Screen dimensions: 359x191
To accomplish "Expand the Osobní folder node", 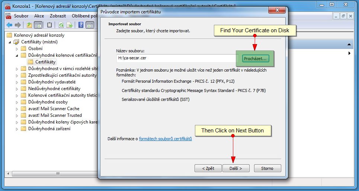I will pyautogui.click(x=17, y=49).
